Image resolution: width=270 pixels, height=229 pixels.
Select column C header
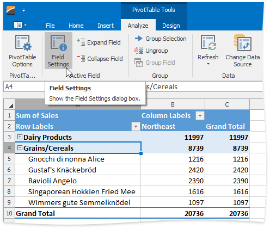(227, 104)
